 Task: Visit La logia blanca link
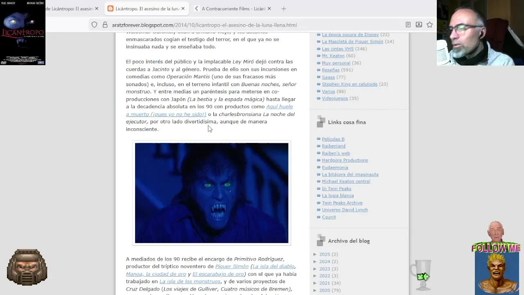click(338, 195)
